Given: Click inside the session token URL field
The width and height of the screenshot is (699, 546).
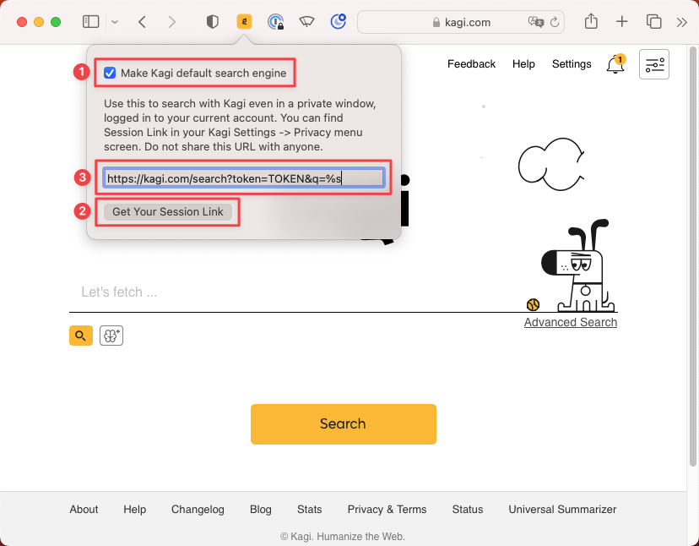Looking at the screenshot, I should 243,177.
